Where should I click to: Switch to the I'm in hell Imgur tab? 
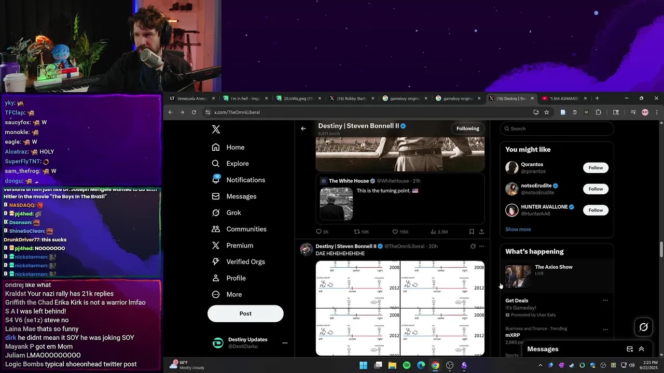(x=246, y=98)
